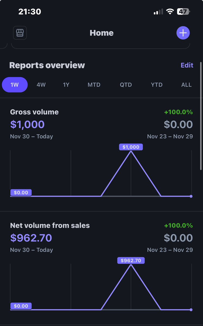This screenshot has width=203, height=326.
Task: Tap the $0.00 label on Net volume chart
Action: 21,306
